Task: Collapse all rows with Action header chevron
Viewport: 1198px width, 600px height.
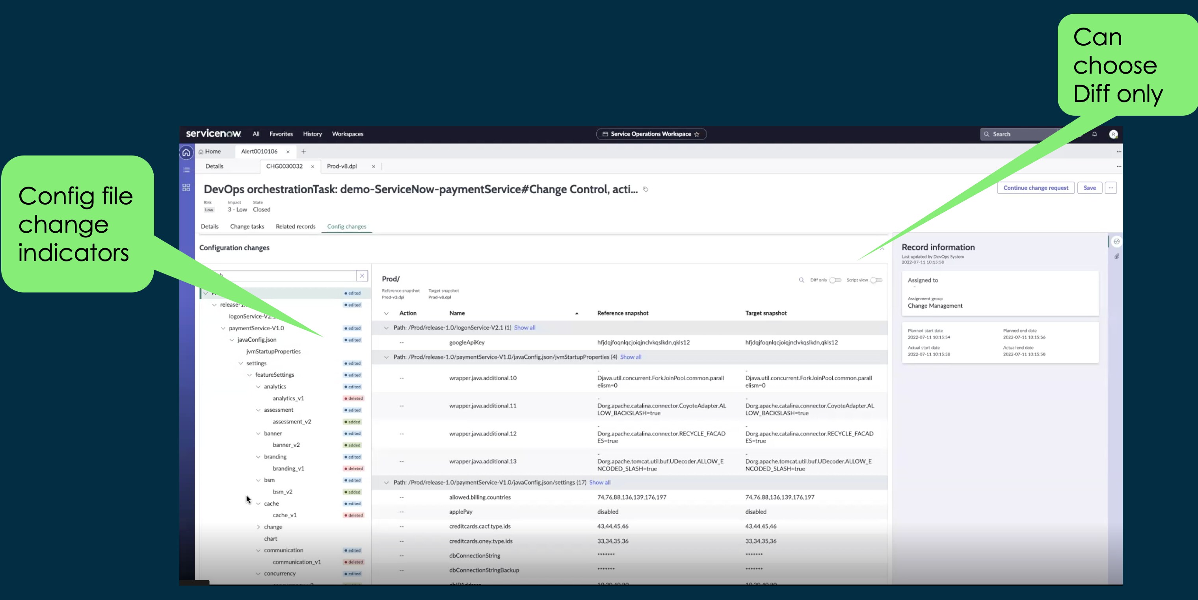Action: coord(386,313)
